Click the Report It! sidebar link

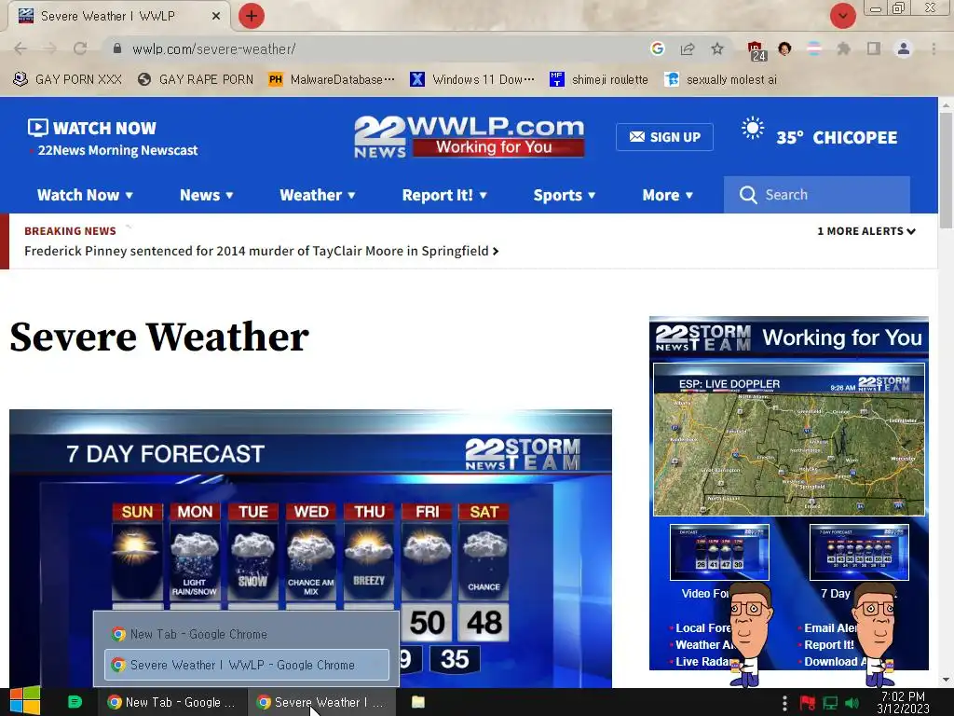828,645
